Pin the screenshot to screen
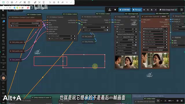The image size is (185, 104). (x=58, y=2)
